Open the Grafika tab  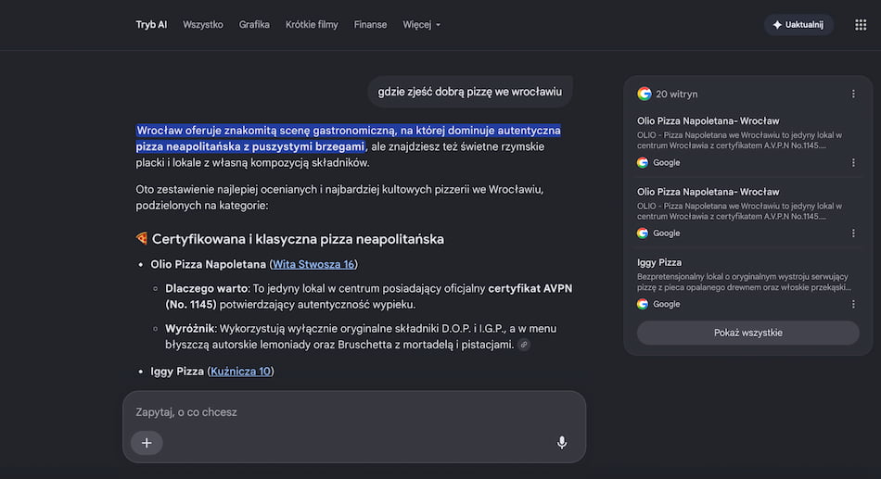254,25
